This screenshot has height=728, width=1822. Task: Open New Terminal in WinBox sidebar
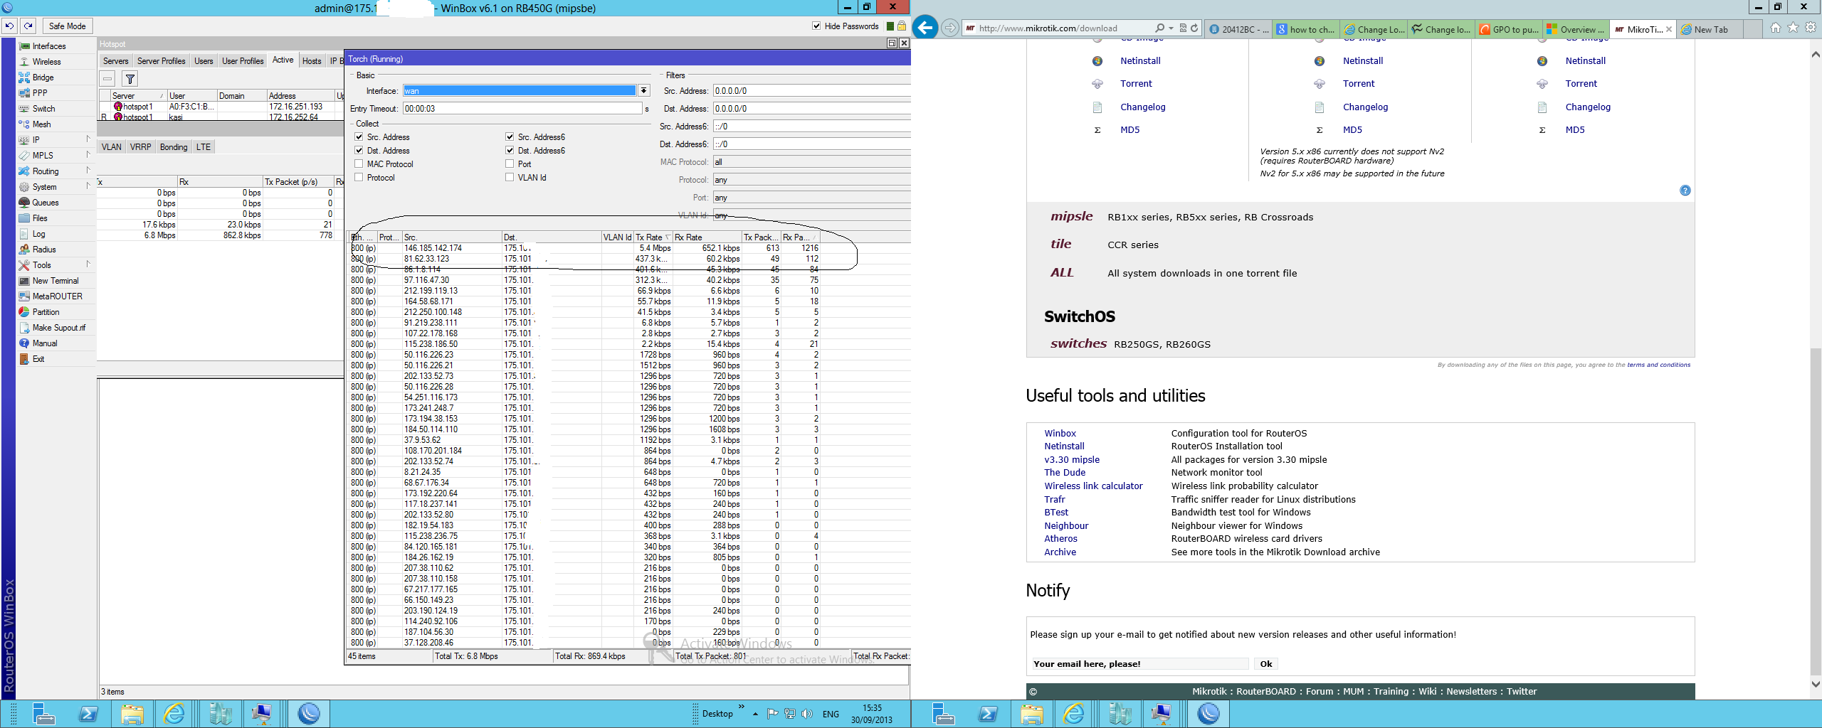tap(56, 281)
